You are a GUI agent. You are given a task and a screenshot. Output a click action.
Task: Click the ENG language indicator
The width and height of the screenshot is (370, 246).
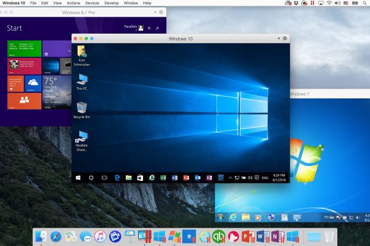click(265, 178)
